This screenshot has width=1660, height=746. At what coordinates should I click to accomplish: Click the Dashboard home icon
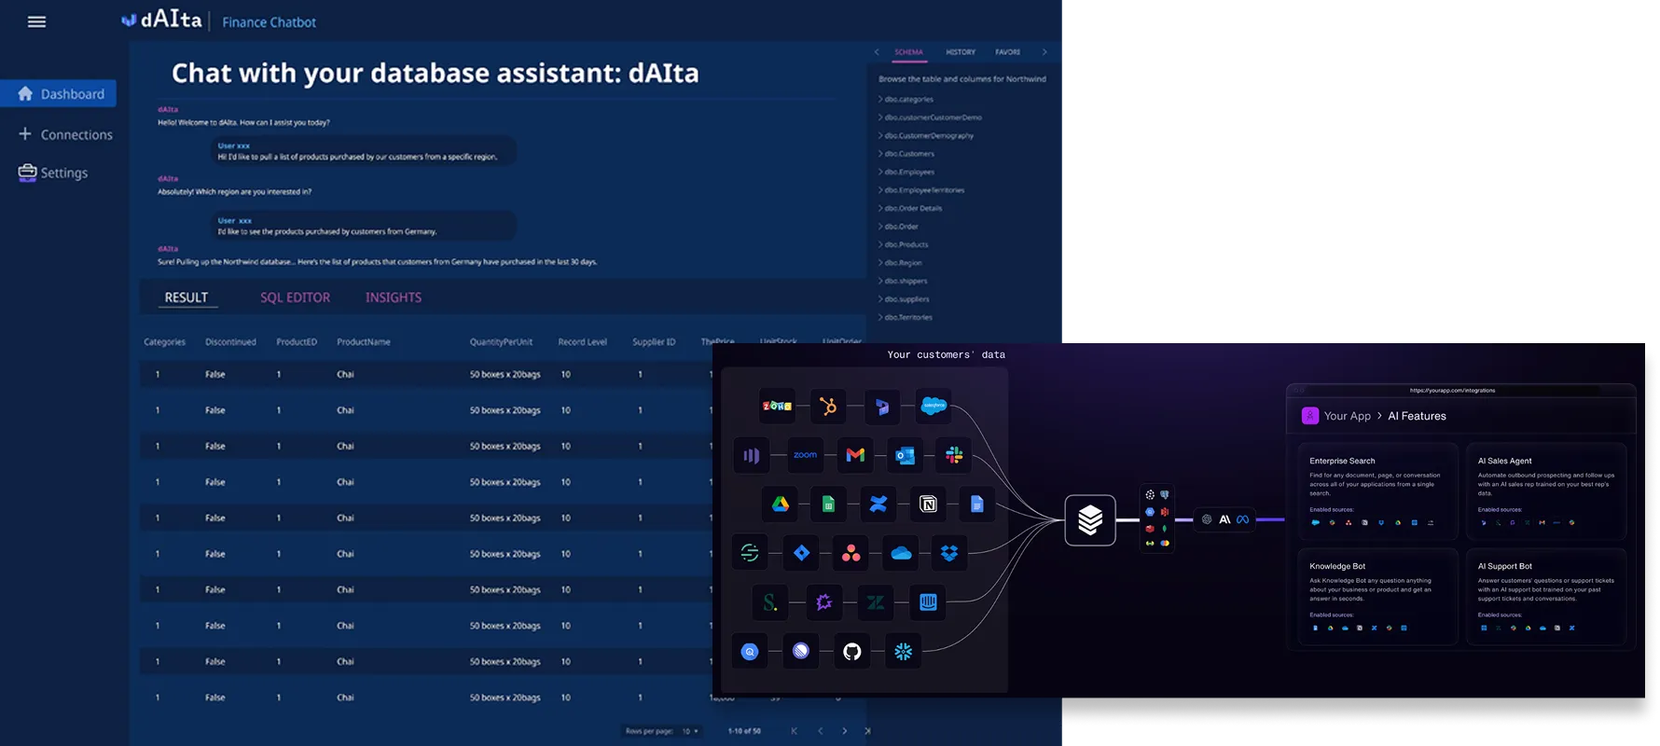(25, 93)
